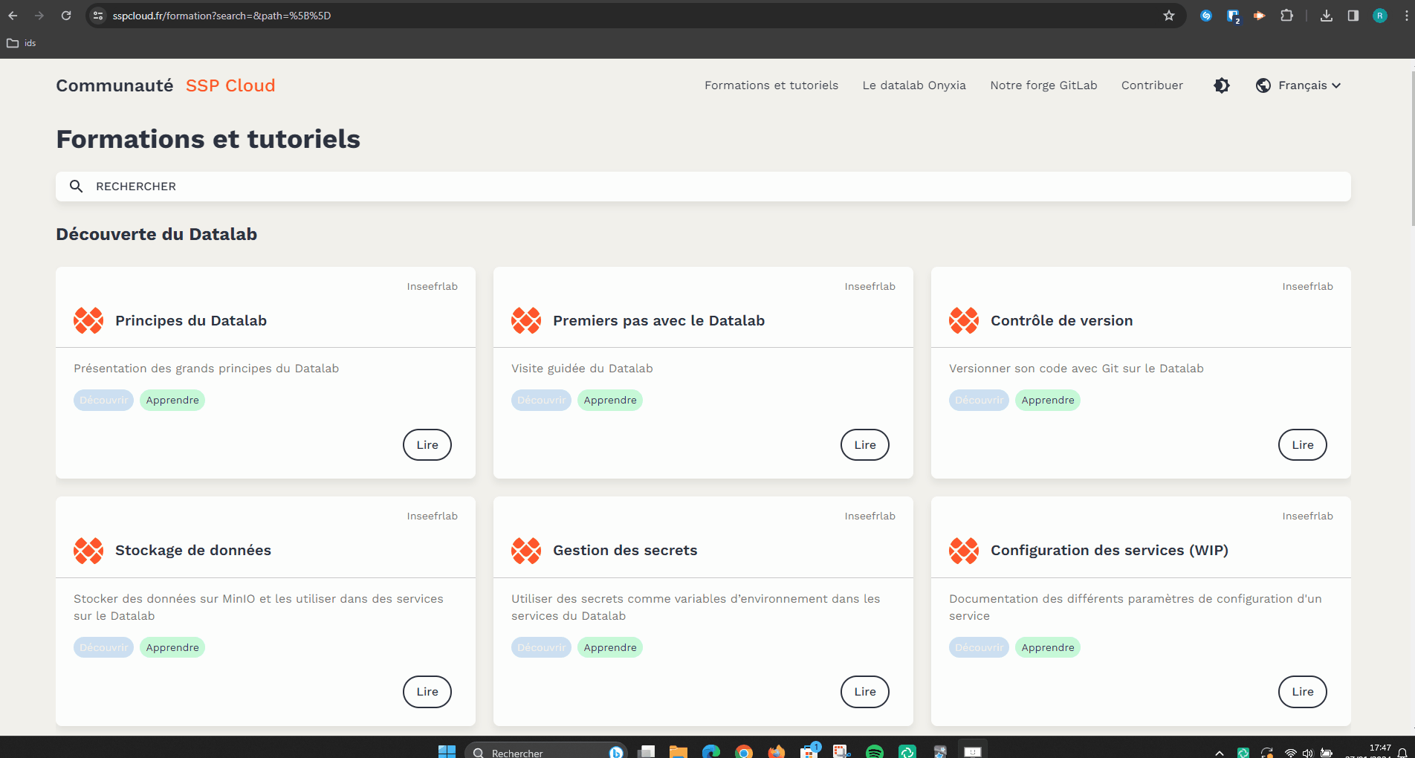
Task: Reload the page with refresh icon
Action: [x=66, y=16]
